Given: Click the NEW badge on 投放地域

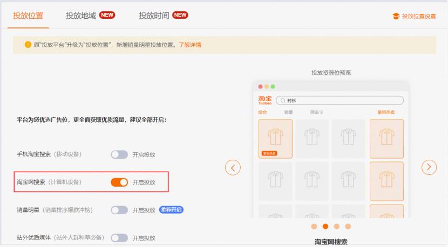Looking at the screenshot, I should coord(107,15).
